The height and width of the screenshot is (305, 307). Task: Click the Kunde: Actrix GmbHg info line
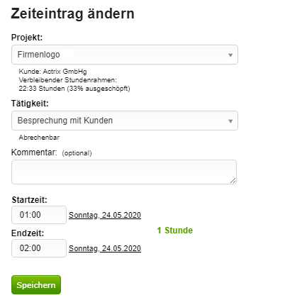(52, 72)
